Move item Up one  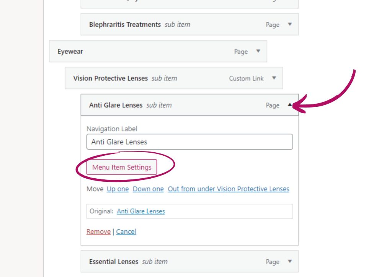click(118, 189)
